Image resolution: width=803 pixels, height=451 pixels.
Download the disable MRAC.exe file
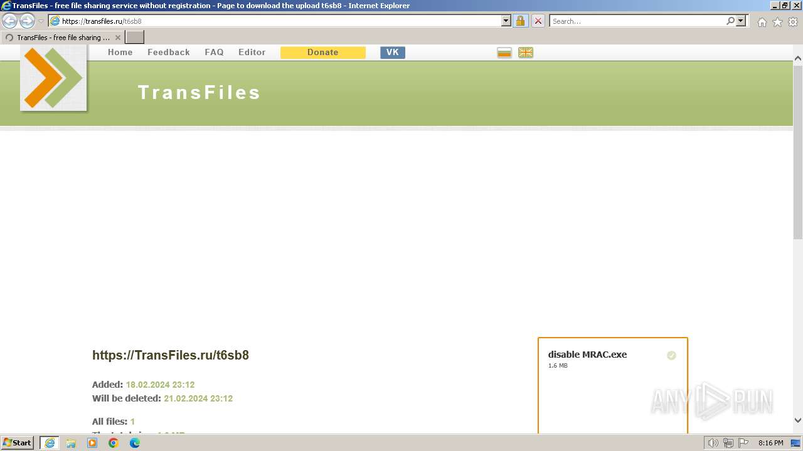tap(587, 355)
